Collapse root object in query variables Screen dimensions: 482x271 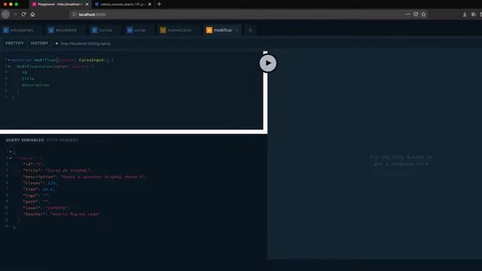point(11,152)
